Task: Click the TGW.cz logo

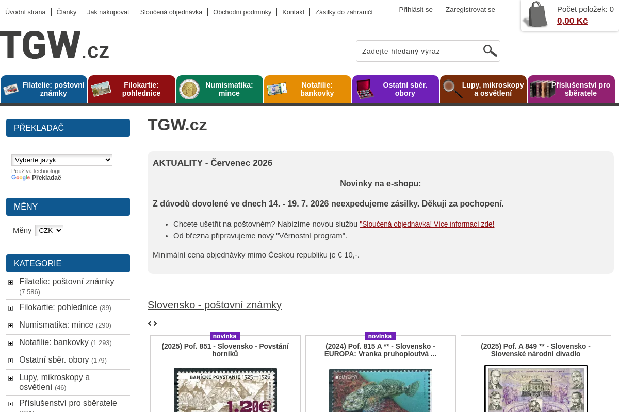Action: coord(55,45)
